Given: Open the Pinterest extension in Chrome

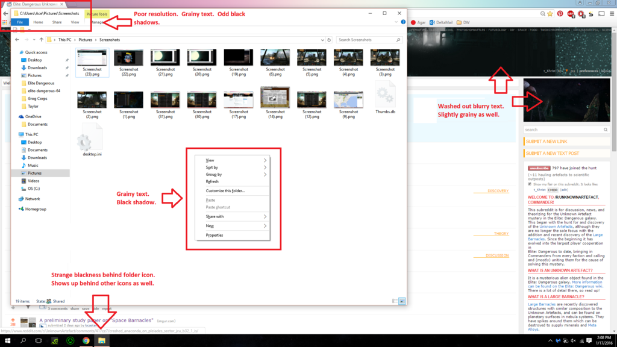Looking at the screenshot, I should 560,14.
